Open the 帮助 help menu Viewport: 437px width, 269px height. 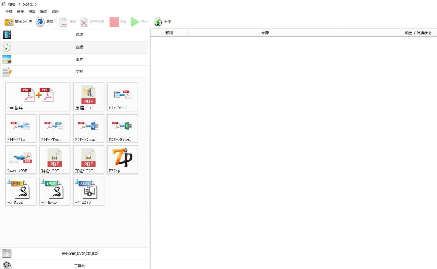coord(55,12)
